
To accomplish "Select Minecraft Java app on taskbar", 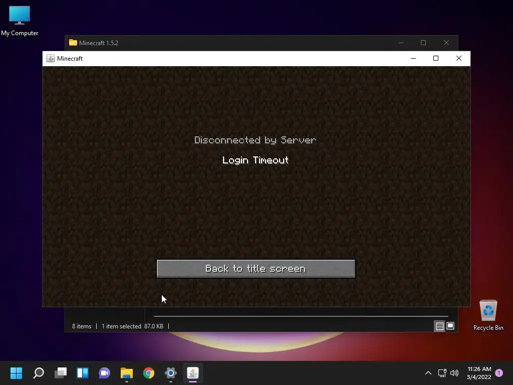I will tap(193, 373).
